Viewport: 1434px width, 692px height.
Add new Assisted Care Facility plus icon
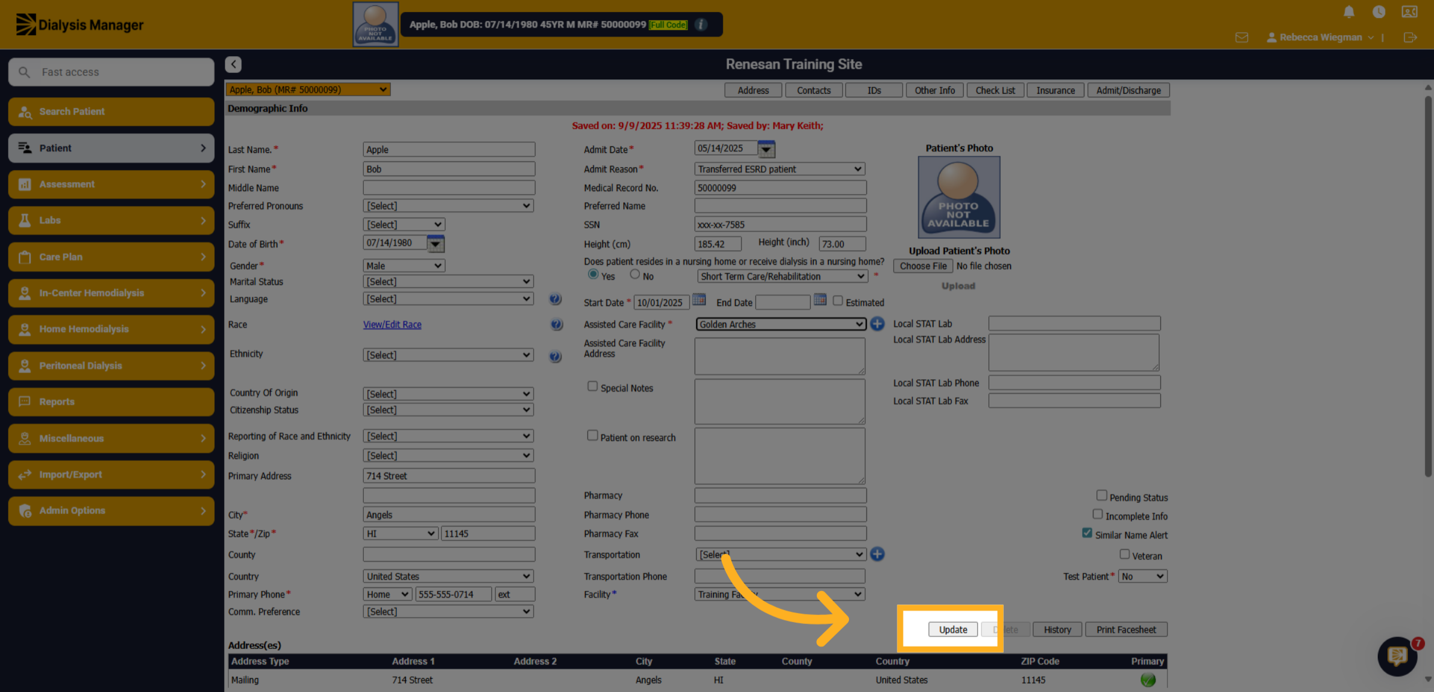(x=877, y=324)
